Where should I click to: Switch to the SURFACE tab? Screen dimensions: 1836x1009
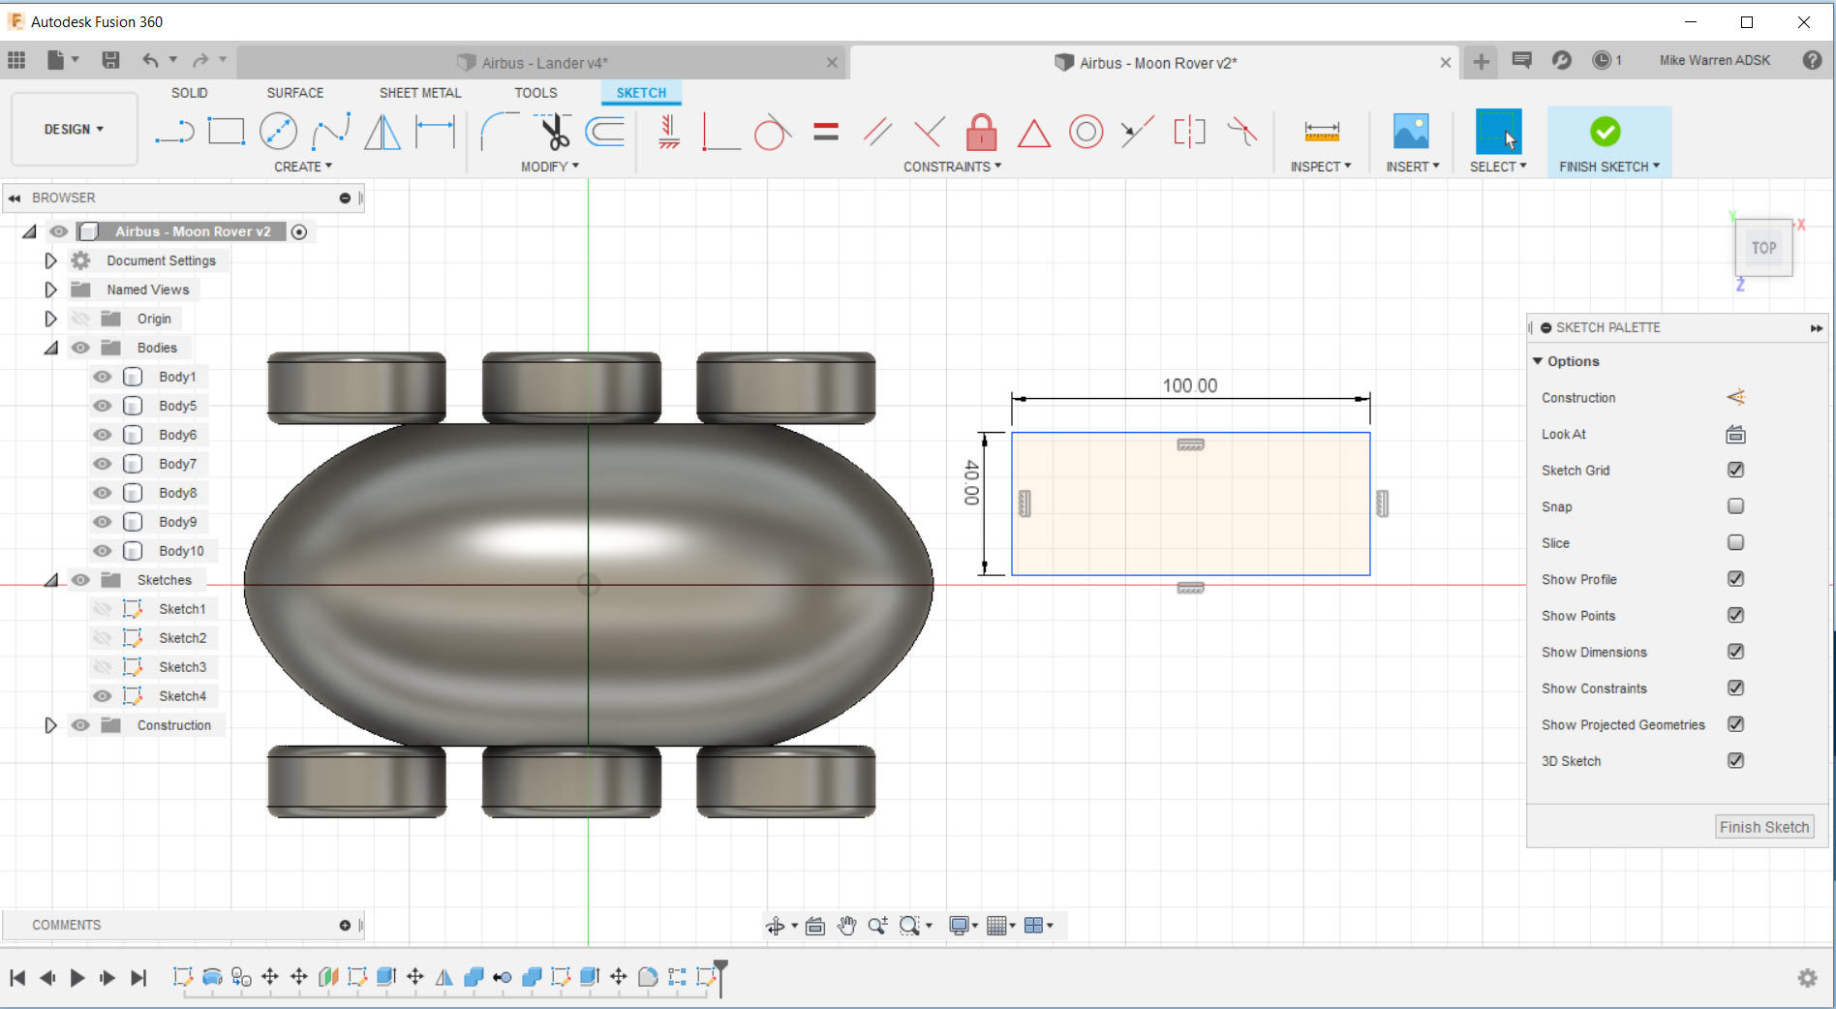tap(295, 93)
